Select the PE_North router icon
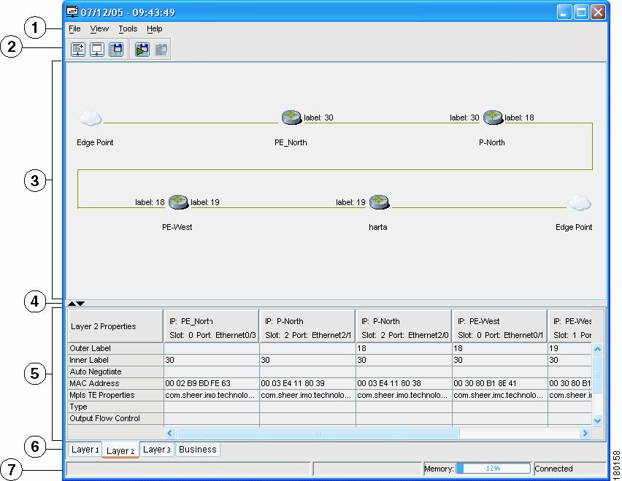 pos(291,118)
